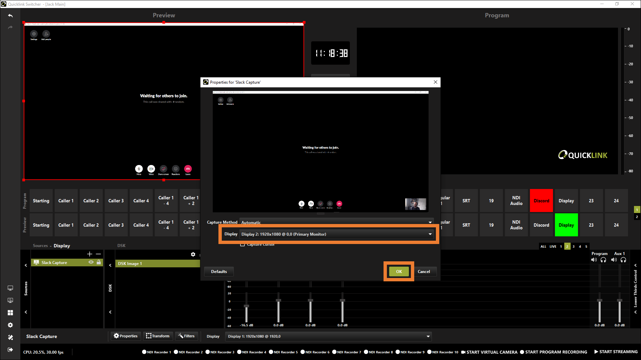Open Display 2 Primary Monitor dropdown
This screenshot has width=641, height=360.
pos(337,234)
